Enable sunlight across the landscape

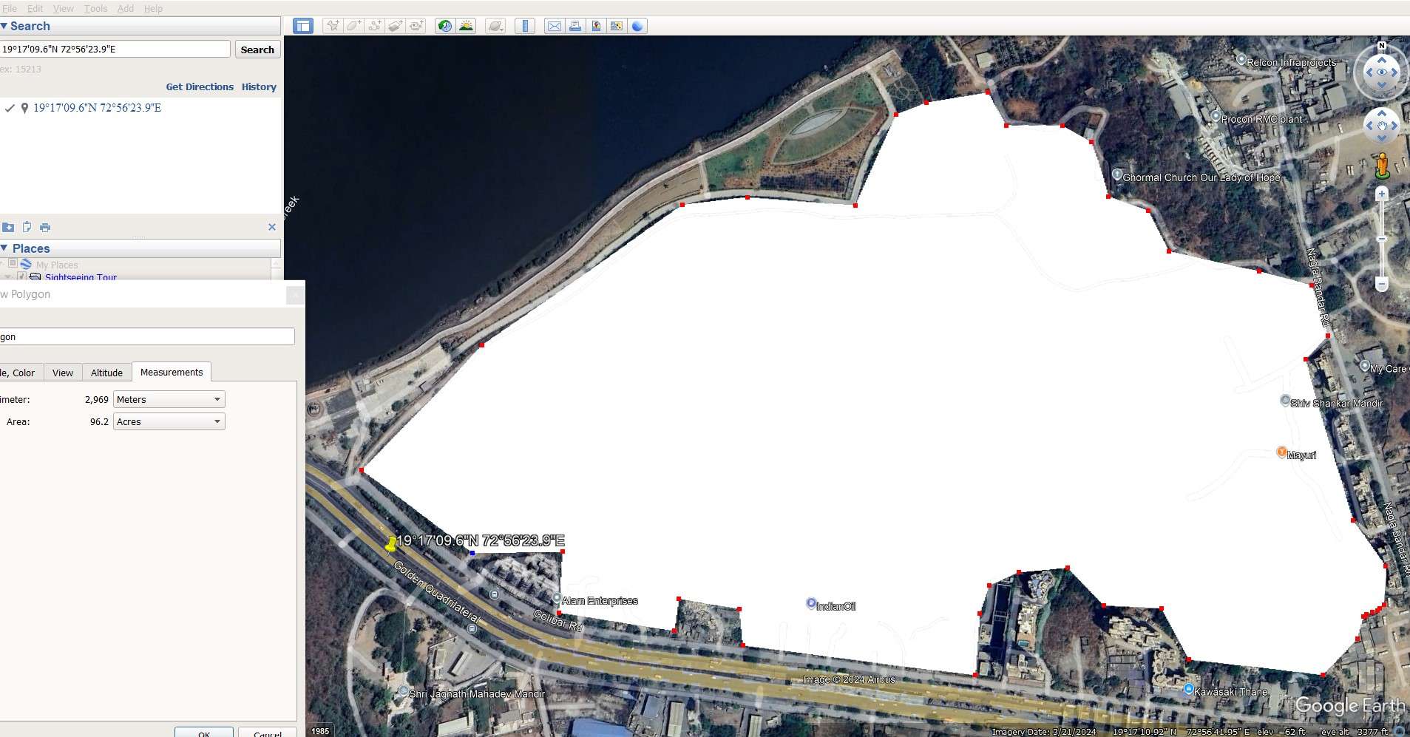(466, 26)
